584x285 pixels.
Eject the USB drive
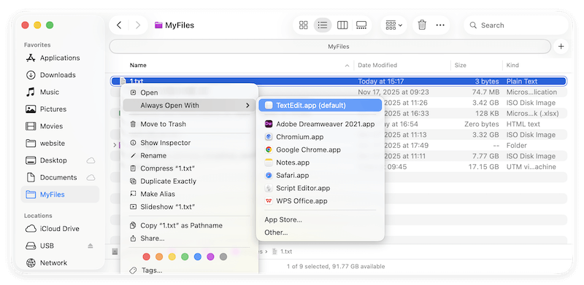click(x=90, y=246)
